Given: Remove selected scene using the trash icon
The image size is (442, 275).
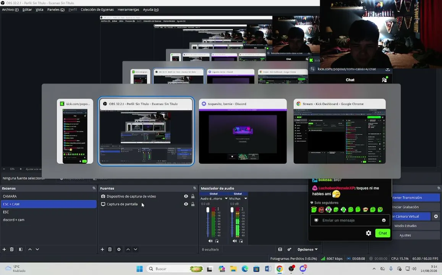Looking at the screenshot, I should [11, 249].
